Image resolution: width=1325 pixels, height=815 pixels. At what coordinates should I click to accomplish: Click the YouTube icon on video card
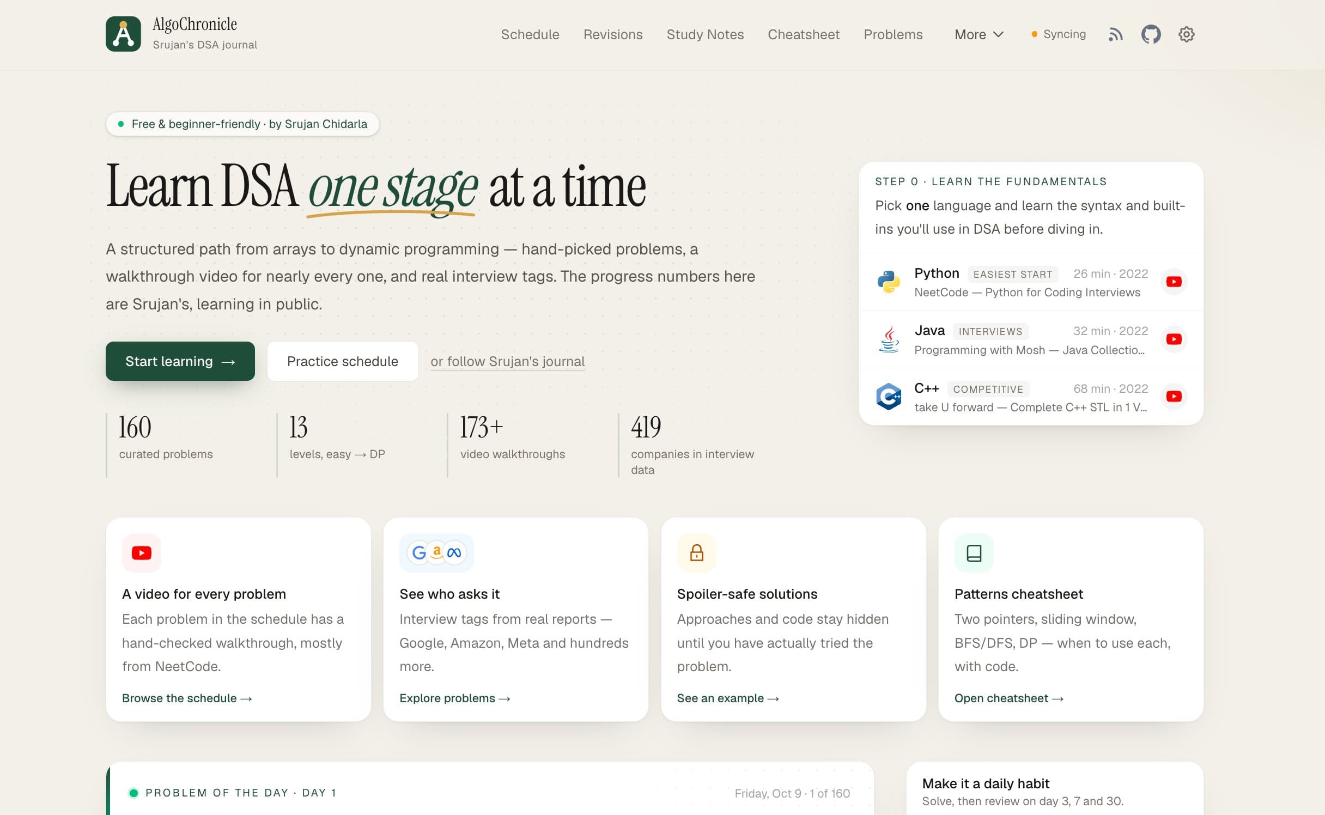coord(142,553)
